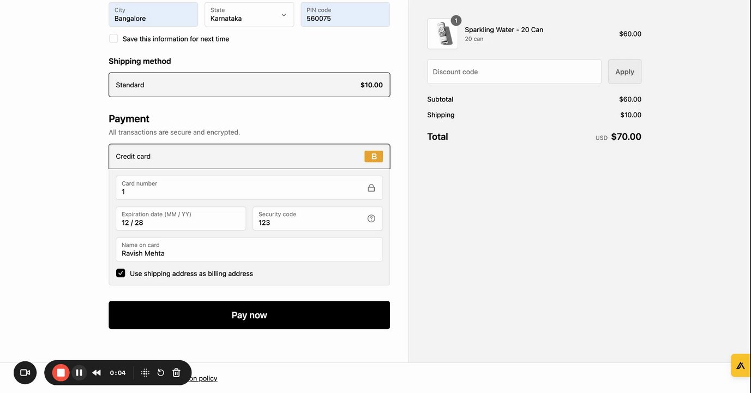The image size is (751, 393).
Task: Check 'Save this information for next time'
Action: pyautogui.click(x=113, y=39)
